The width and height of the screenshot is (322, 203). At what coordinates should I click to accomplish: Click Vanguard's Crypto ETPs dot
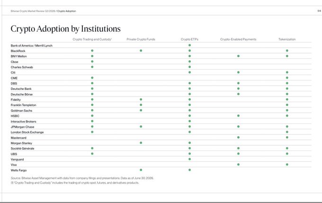coord(189,159)
